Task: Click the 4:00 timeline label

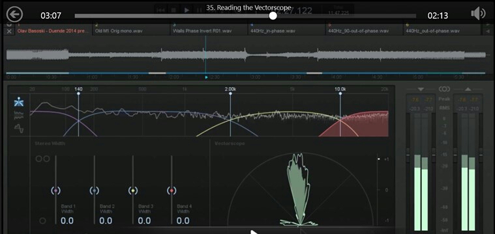Action: coord(337,77)
